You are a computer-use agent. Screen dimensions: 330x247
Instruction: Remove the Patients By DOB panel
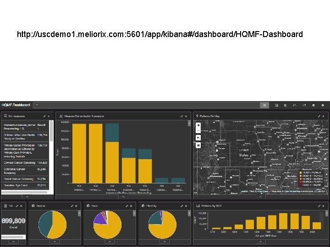pyautogui.click(x=324, y=206)
